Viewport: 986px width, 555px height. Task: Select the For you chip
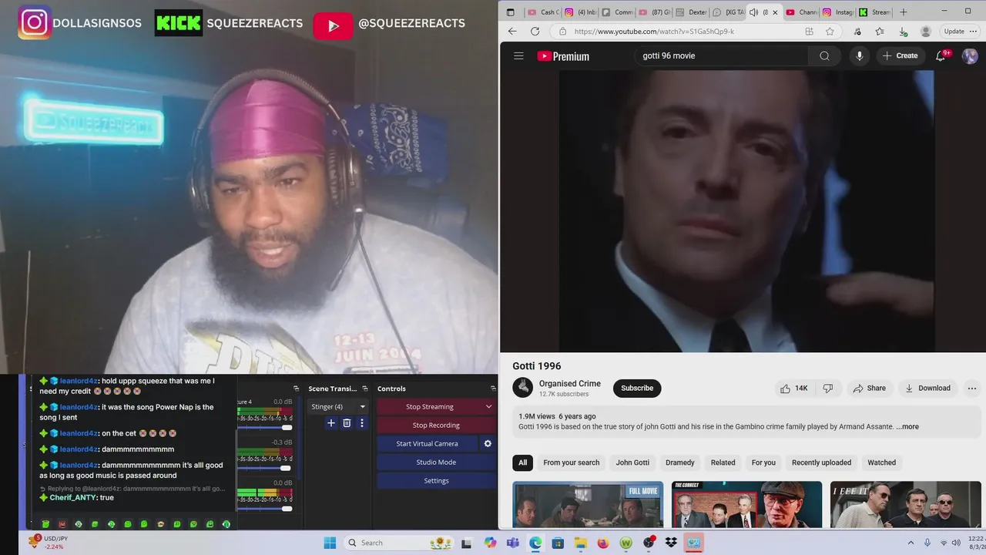(763, 462)
